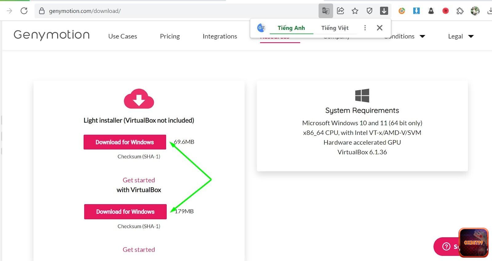Screen dimensions: 492x261
Task: Select Tiếng Việt in translate popup
Action: (335, 28)
